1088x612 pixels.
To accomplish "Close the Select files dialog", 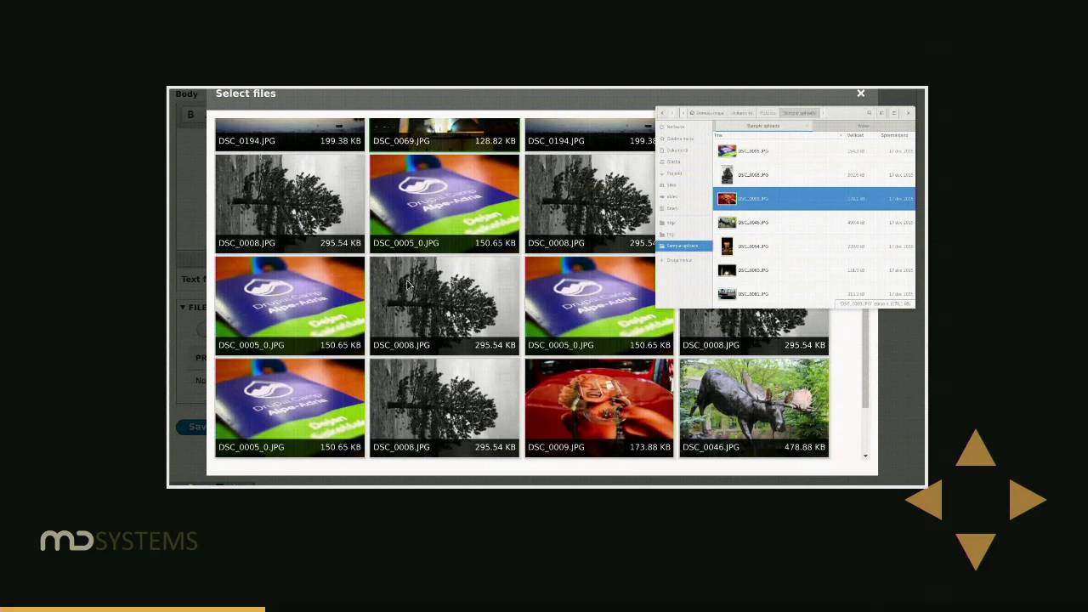I will 860,93.
